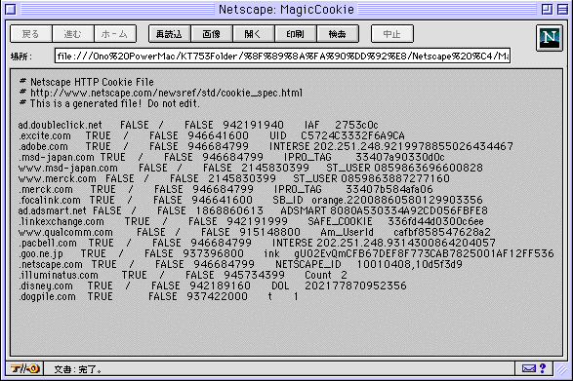This screenshot has height=381, width=573.
Task: Click the .linkexchange.com row
Action: point(251,221)
